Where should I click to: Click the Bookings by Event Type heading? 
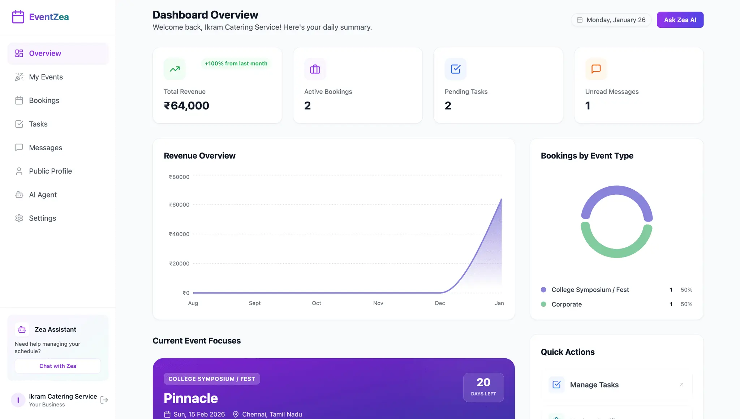click(587, 156)
